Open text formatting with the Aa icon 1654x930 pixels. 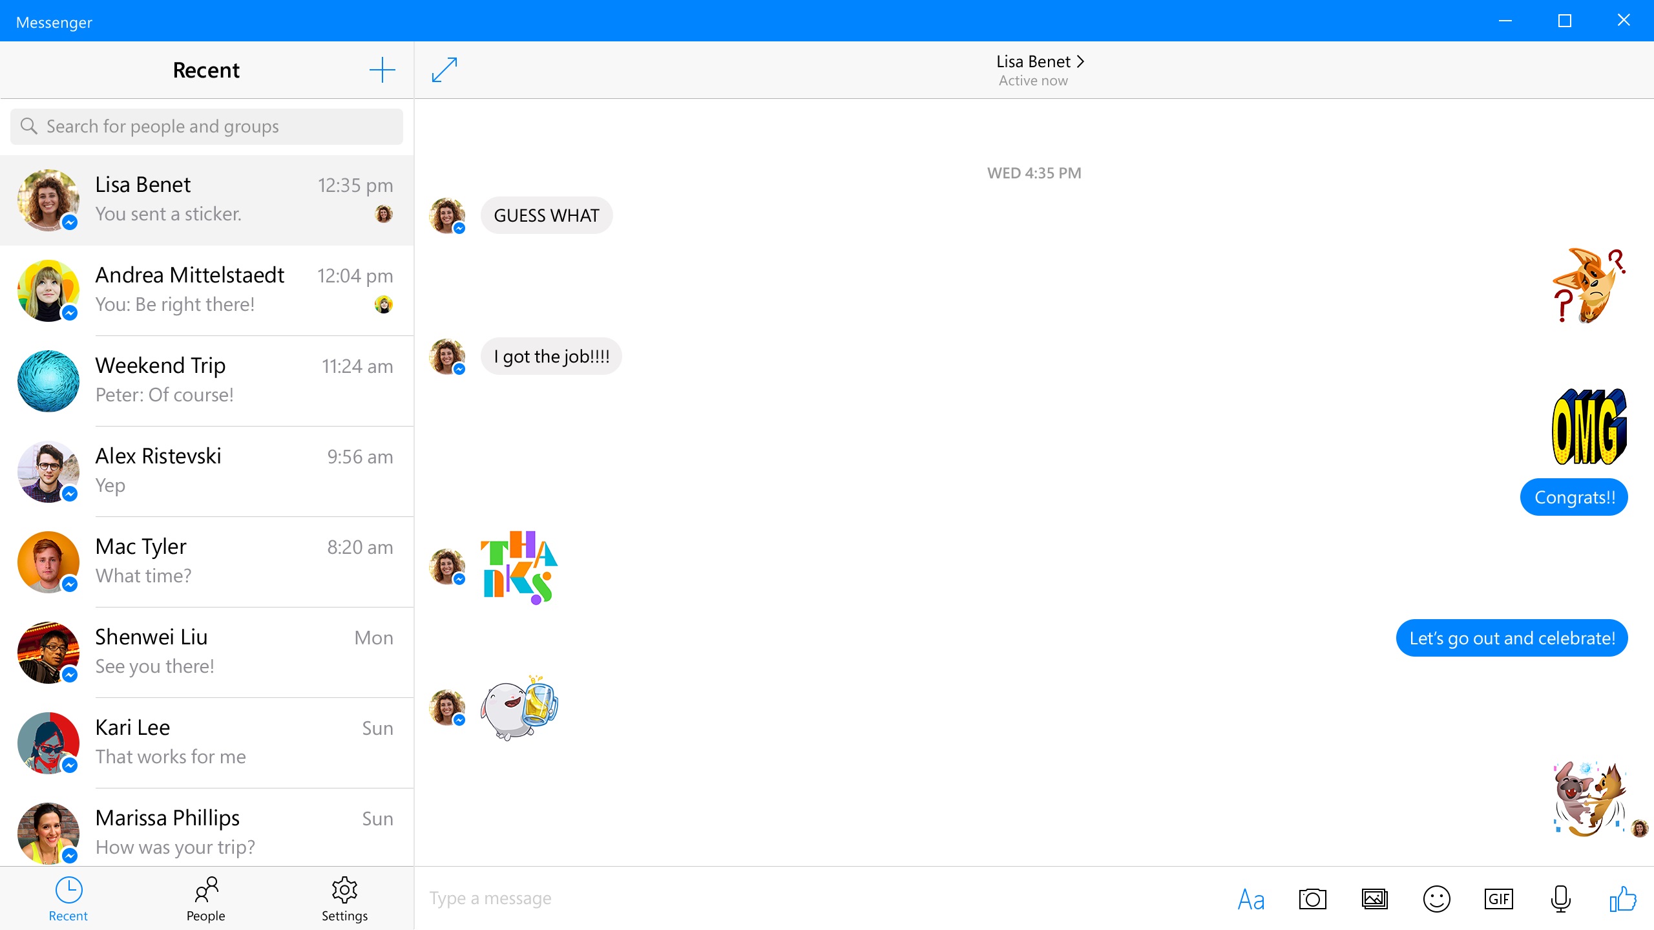(x=1251, y=898)
